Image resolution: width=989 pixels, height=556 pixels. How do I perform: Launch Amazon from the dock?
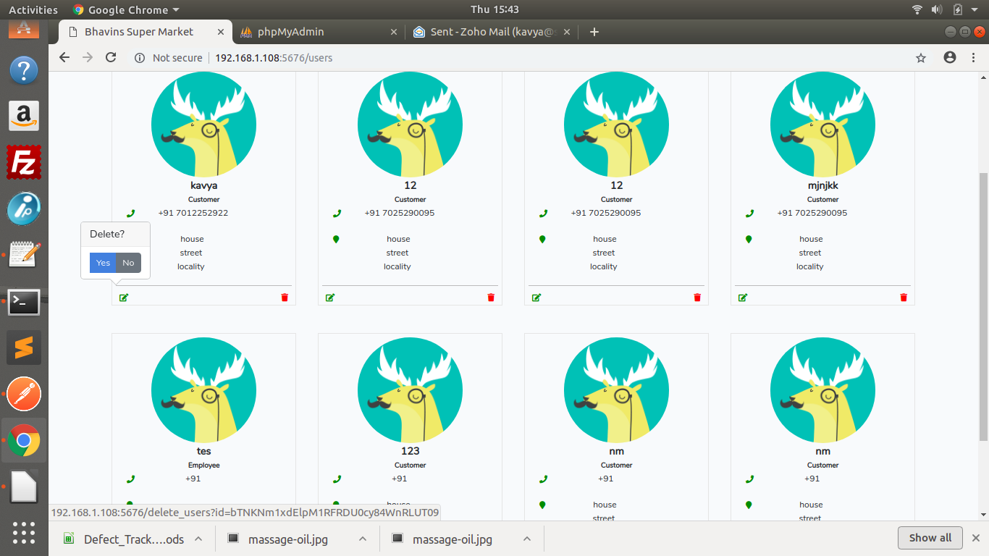pos(24,116)
